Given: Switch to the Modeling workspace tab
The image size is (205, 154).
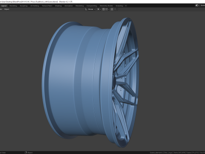Looking at the screenshot, I should 13,6.
